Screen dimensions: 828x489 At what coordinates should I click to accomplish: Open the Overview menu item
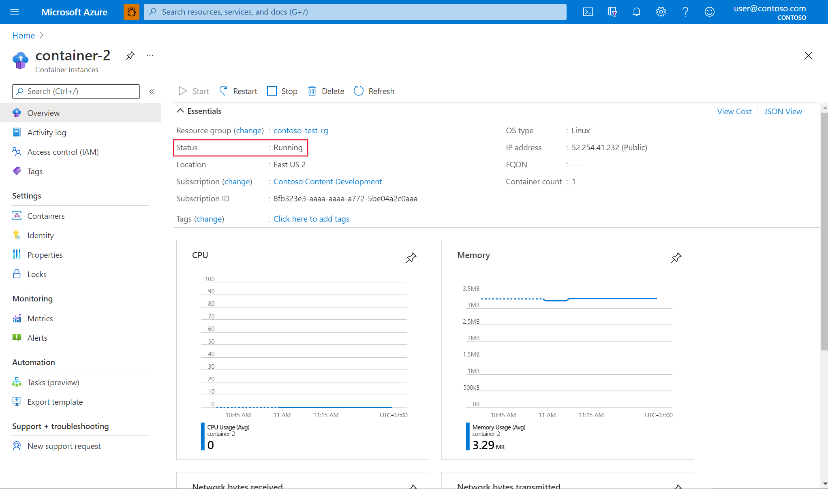44,113
